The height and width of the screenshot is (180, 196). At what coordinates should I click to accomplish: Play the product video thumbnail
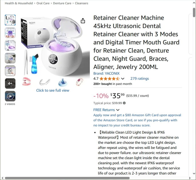[x=10, y=96]
